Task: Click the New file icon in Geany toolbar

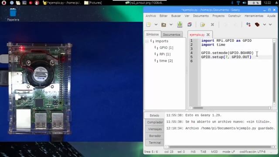Action: [x=149, y=24]
